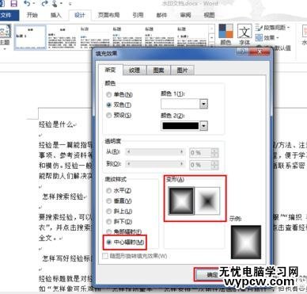Screen dimensions: 307x294
Task: Click the black 颜色 2 color swatch
Action: (180, 126)
